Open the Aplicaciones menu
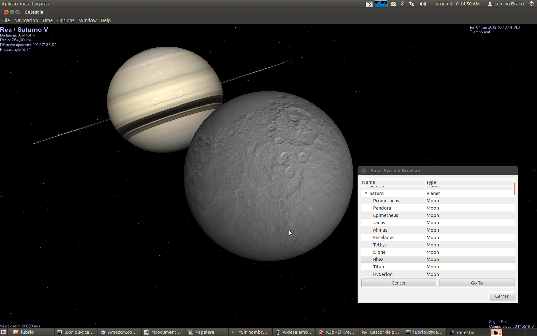This screenshot has height=336, width=537. [15, 4]
